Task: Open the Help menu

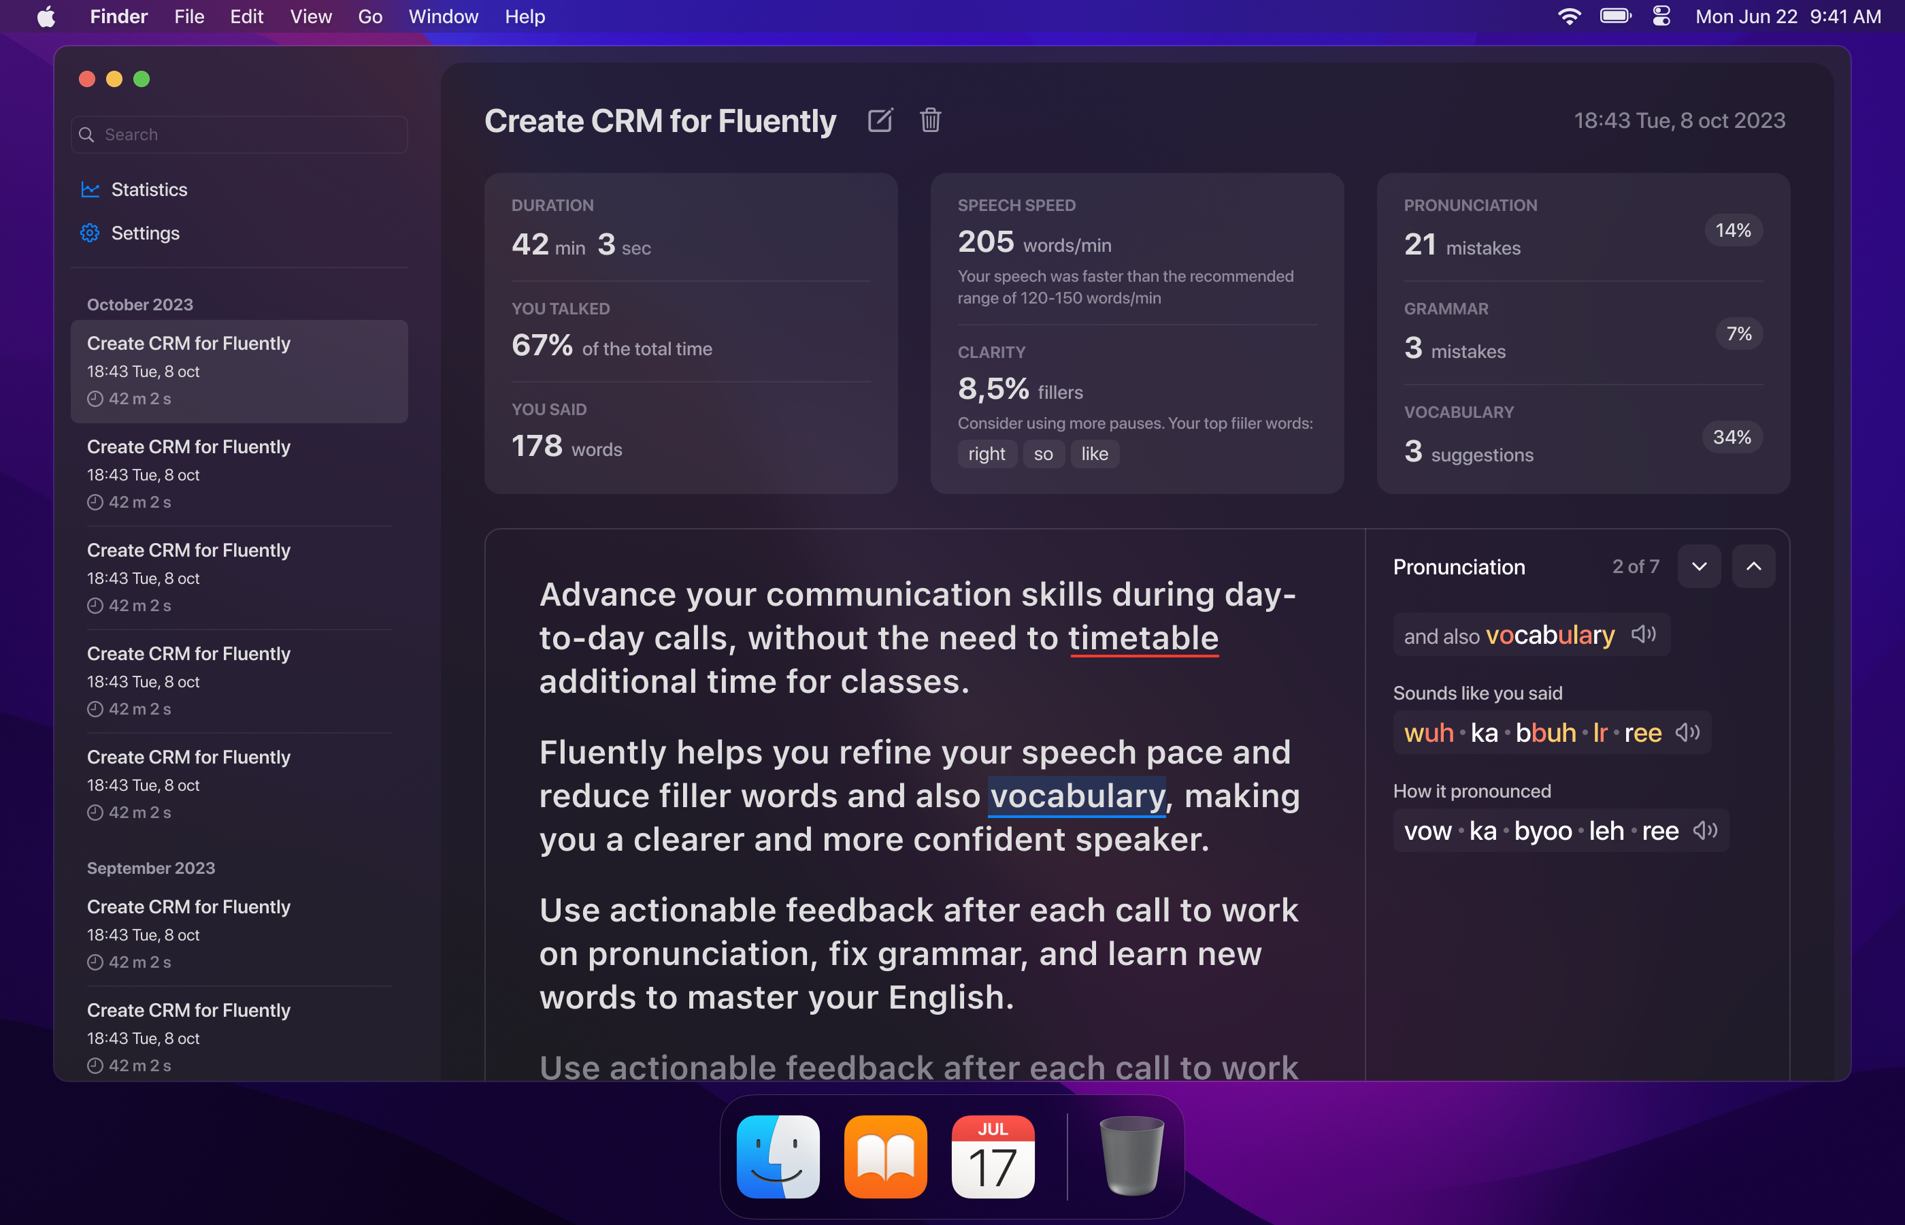Action: (x=525, y=17)
